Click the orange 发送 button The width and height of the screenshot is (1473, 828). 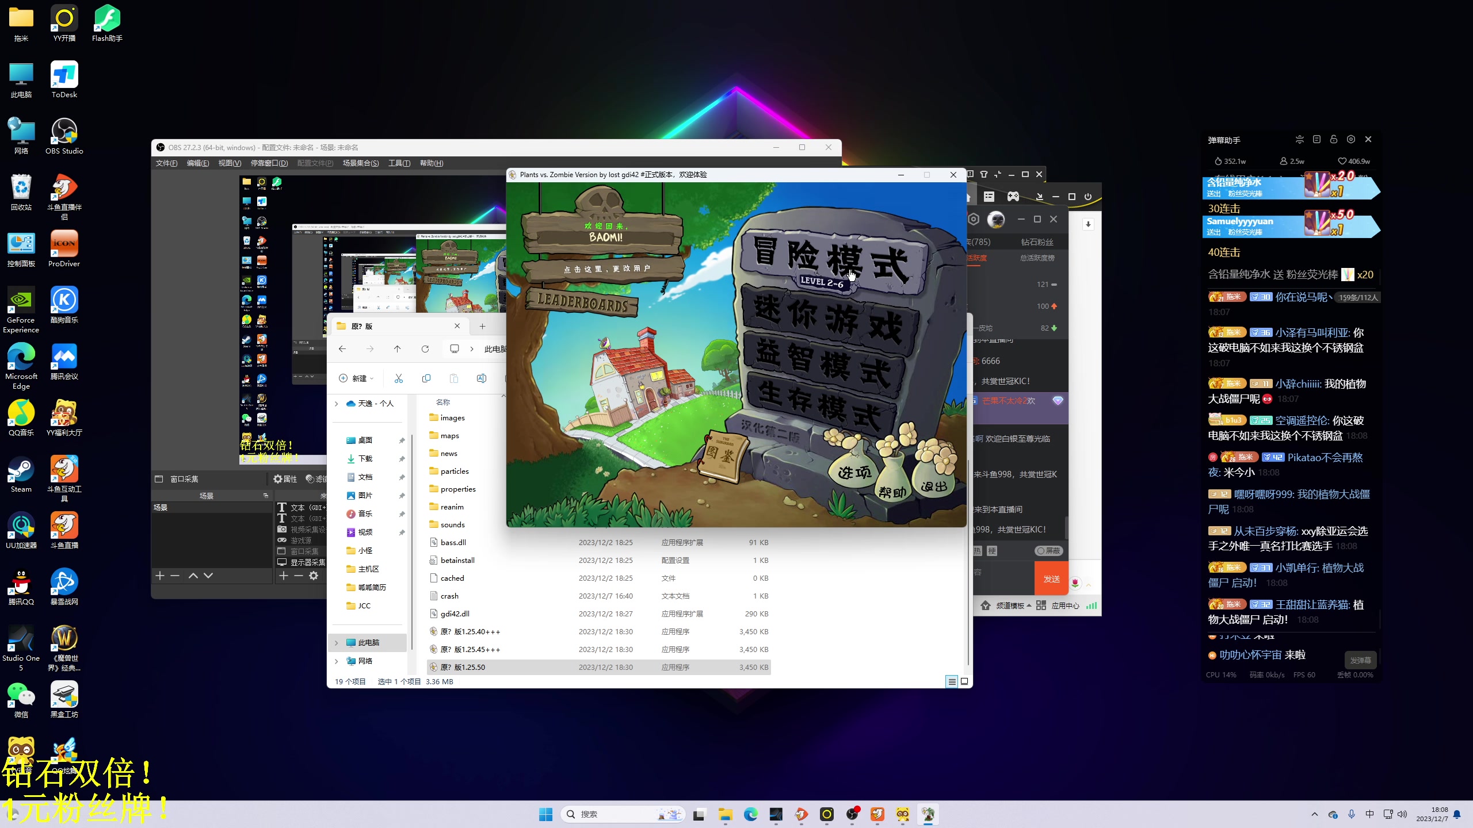[x=1051, y=579]
